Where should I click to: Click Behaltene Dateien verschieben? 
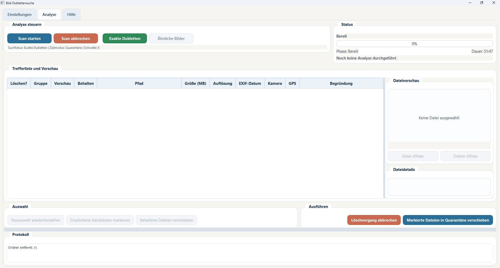[x=166, y=220]
